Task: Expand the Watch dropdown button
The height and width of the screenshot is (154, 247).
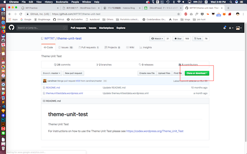Action: pos(157,38)
